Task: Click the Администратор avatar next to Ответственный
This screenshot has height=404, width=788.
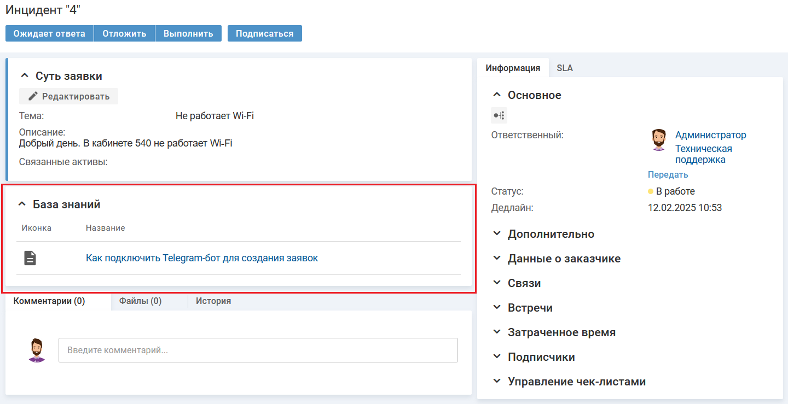Action: point(659,140)
